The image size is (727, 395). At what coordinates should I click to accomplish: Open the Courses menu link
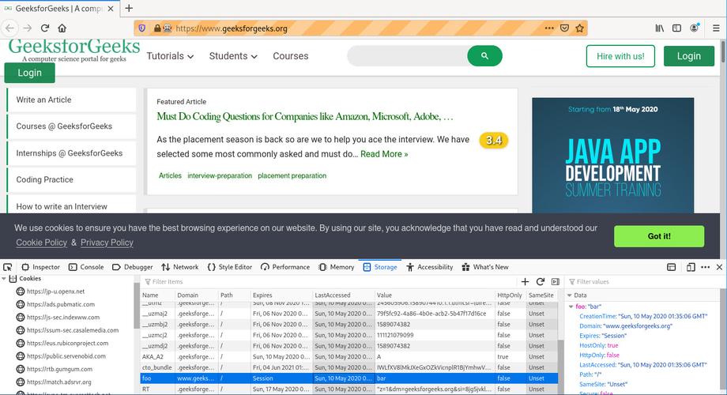tap(291, 56)
